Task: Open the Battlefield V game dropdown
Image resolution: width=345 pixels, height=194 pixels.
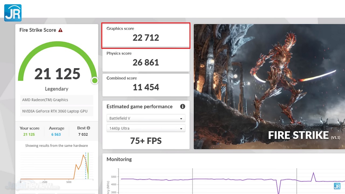Action: point(146,118)
